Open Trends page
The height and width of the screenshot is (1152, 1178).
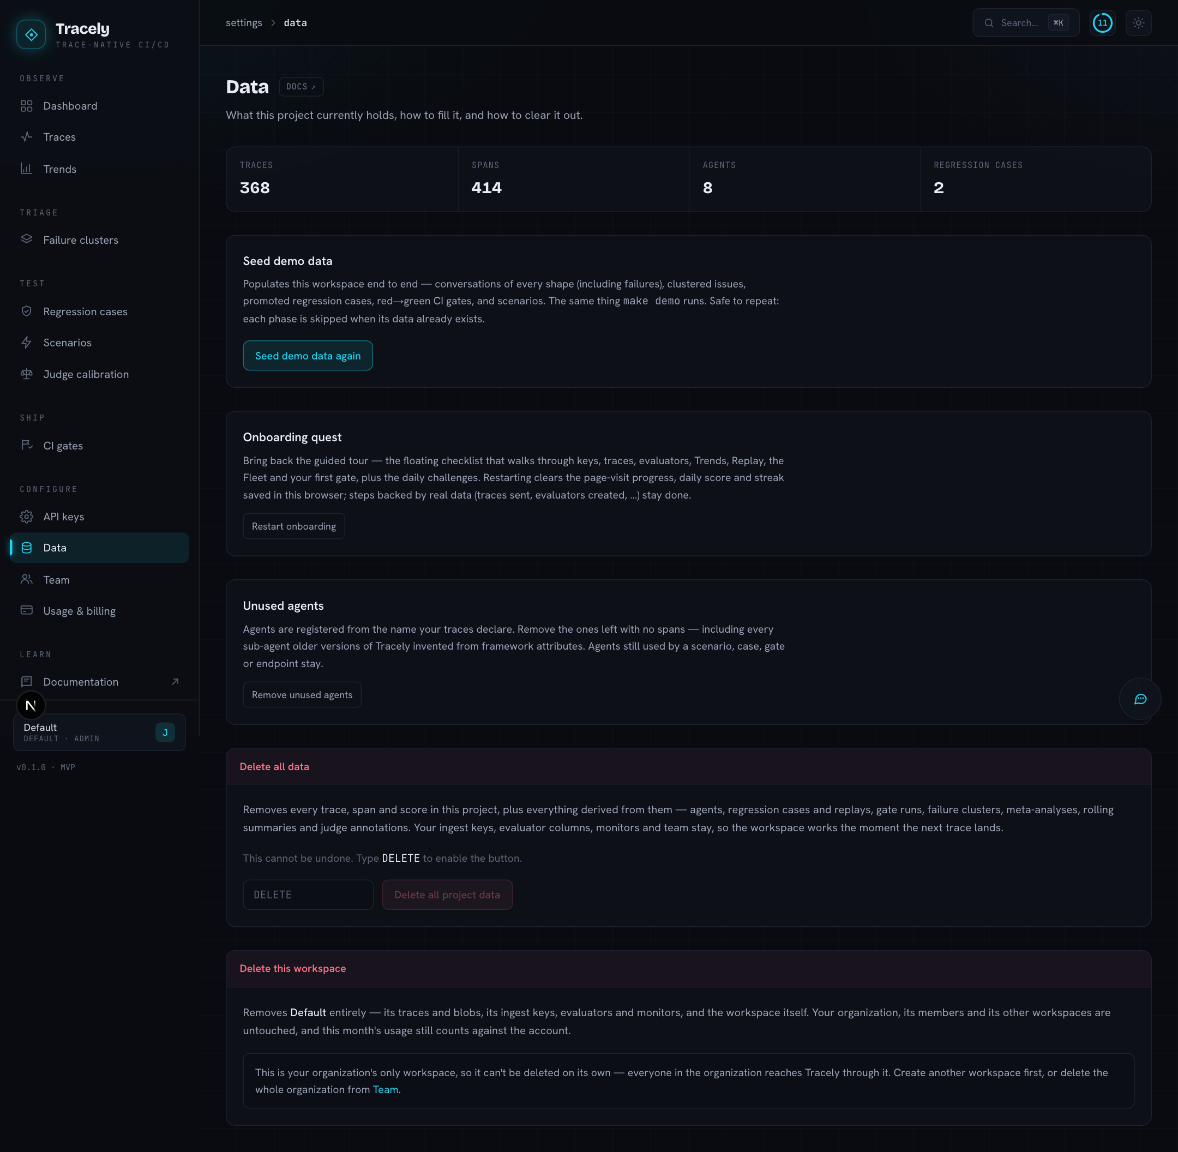pyautogui.click(x=99, y=169)
